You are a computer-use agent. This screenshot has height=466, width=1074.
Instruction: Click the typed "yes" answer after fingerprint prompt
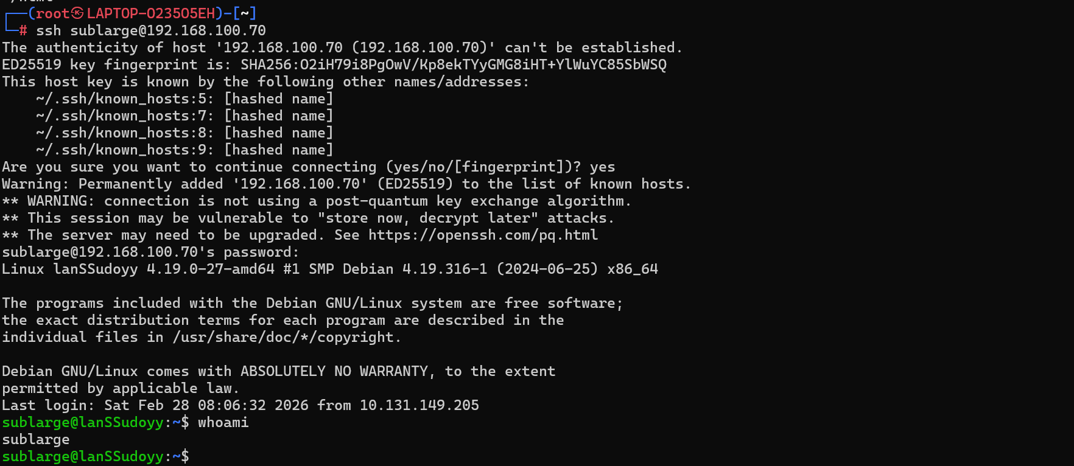pyautogui.click(x=602, y=167)
